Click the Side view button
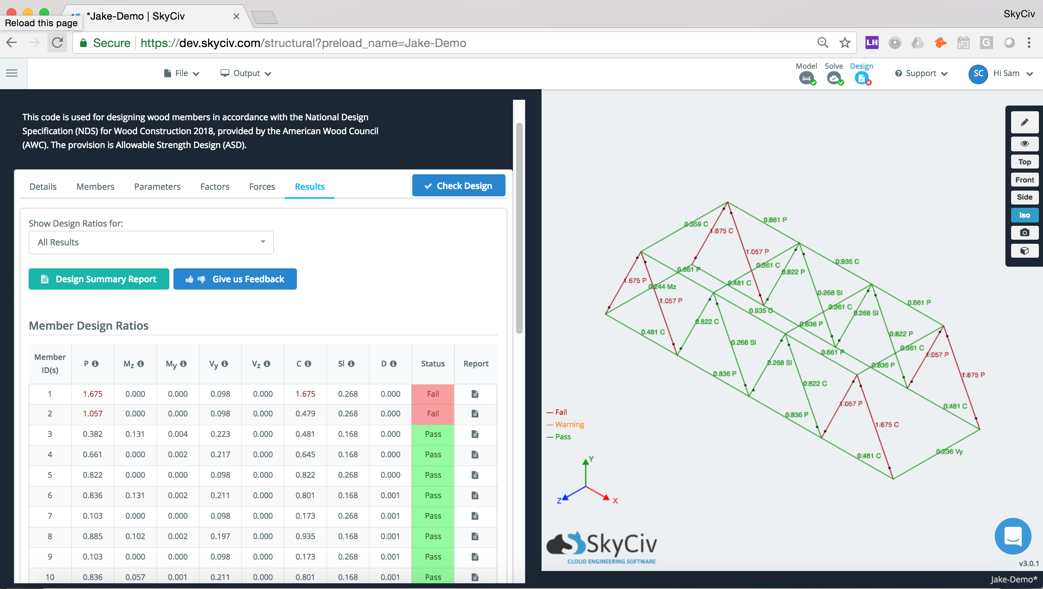The image size is (1043, 589). (1025, 197)
